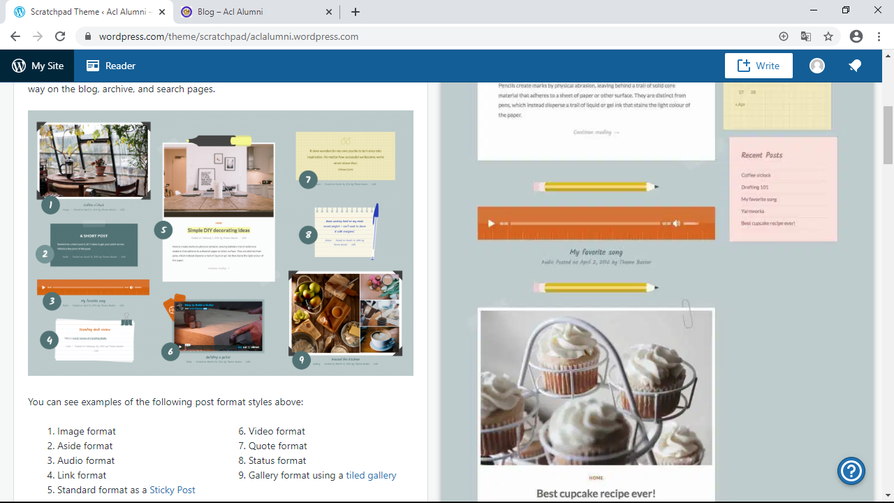
Task: Bookmark this page with the star
Action: (828, 36)
